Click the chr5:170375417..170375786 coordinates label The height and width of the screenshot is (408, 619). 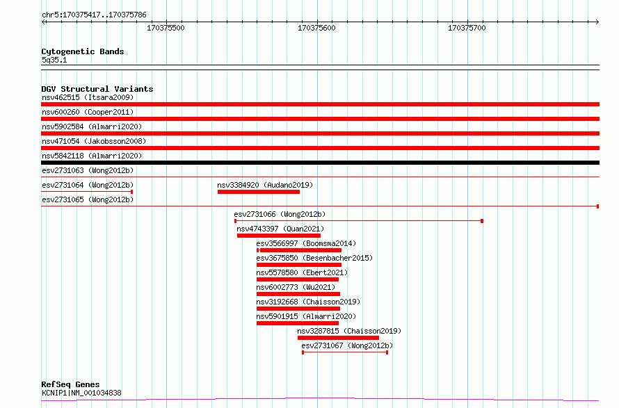(x=94, y=15)
